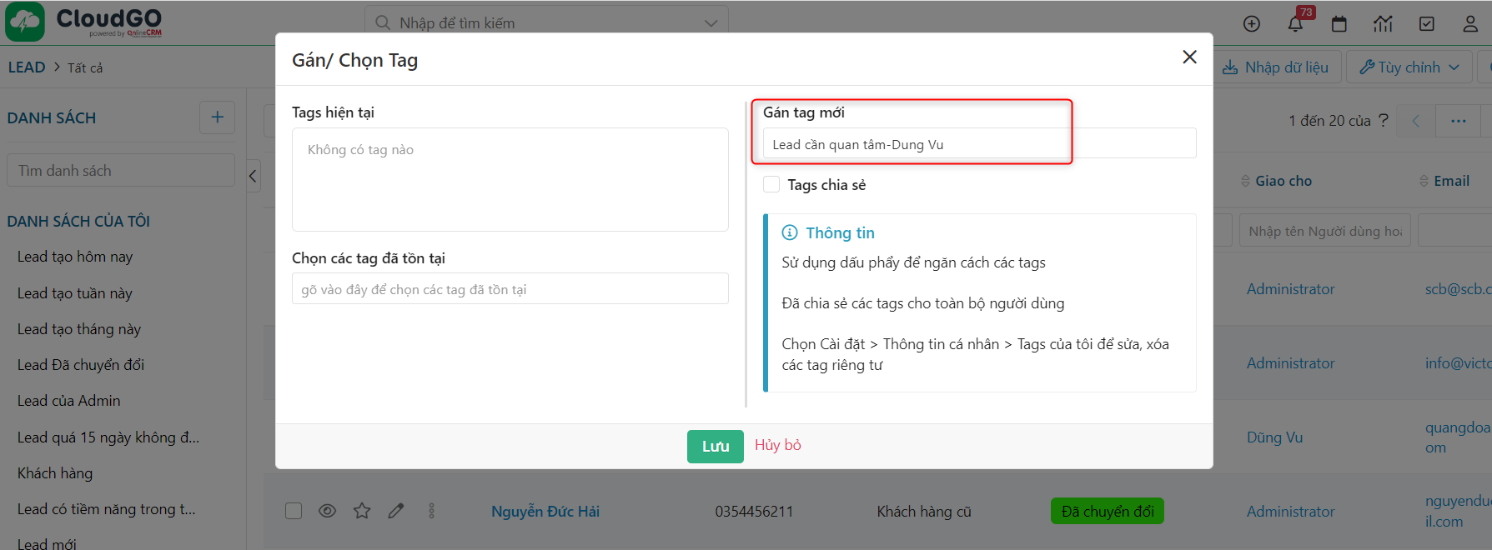Collapse the left sidebar panel arrow

(254, 176)
